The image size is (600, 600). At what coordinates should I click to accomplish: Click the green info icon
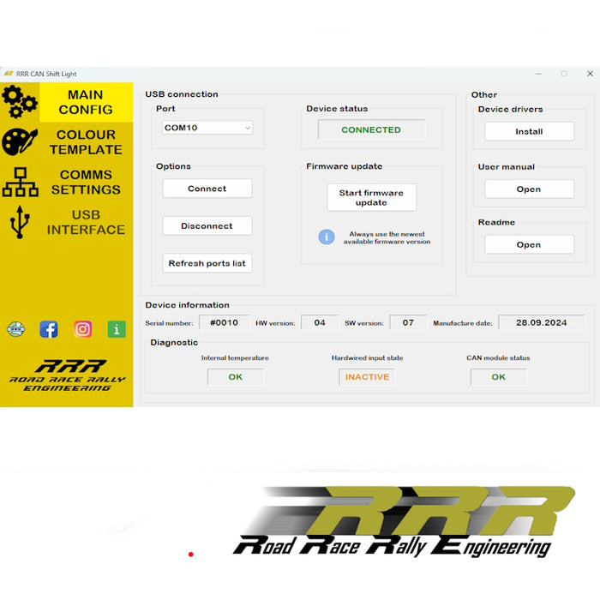point(117,329)
